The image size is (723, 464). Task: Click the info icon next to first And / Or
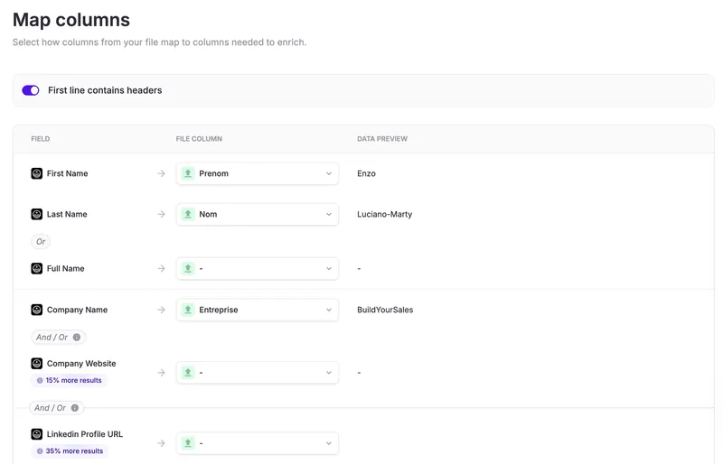click(x=77, y=338)
